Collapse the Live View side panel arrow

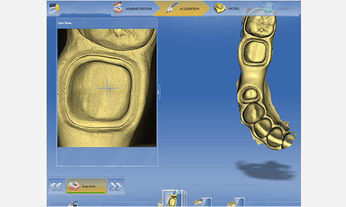pyautogui.click(x=158, y=92)
